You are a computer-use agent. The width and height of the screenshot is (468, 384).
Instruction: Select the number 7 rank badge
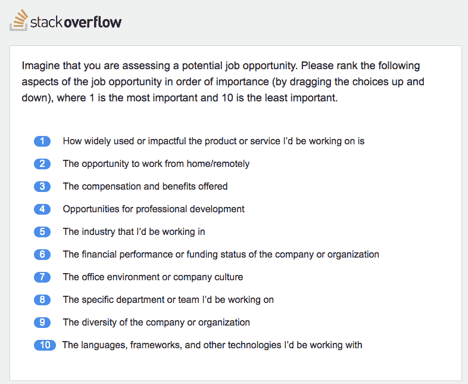click(42, 277)
